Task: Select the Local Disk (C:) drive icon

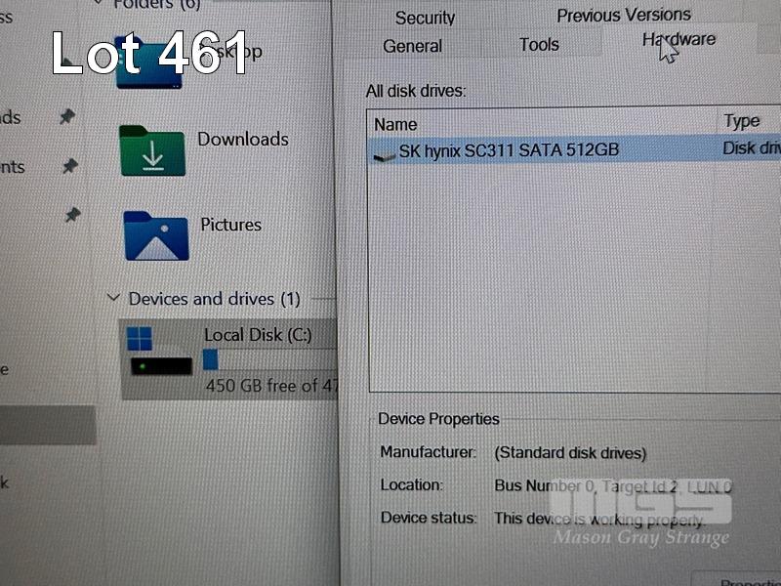Action: [159, 354]
